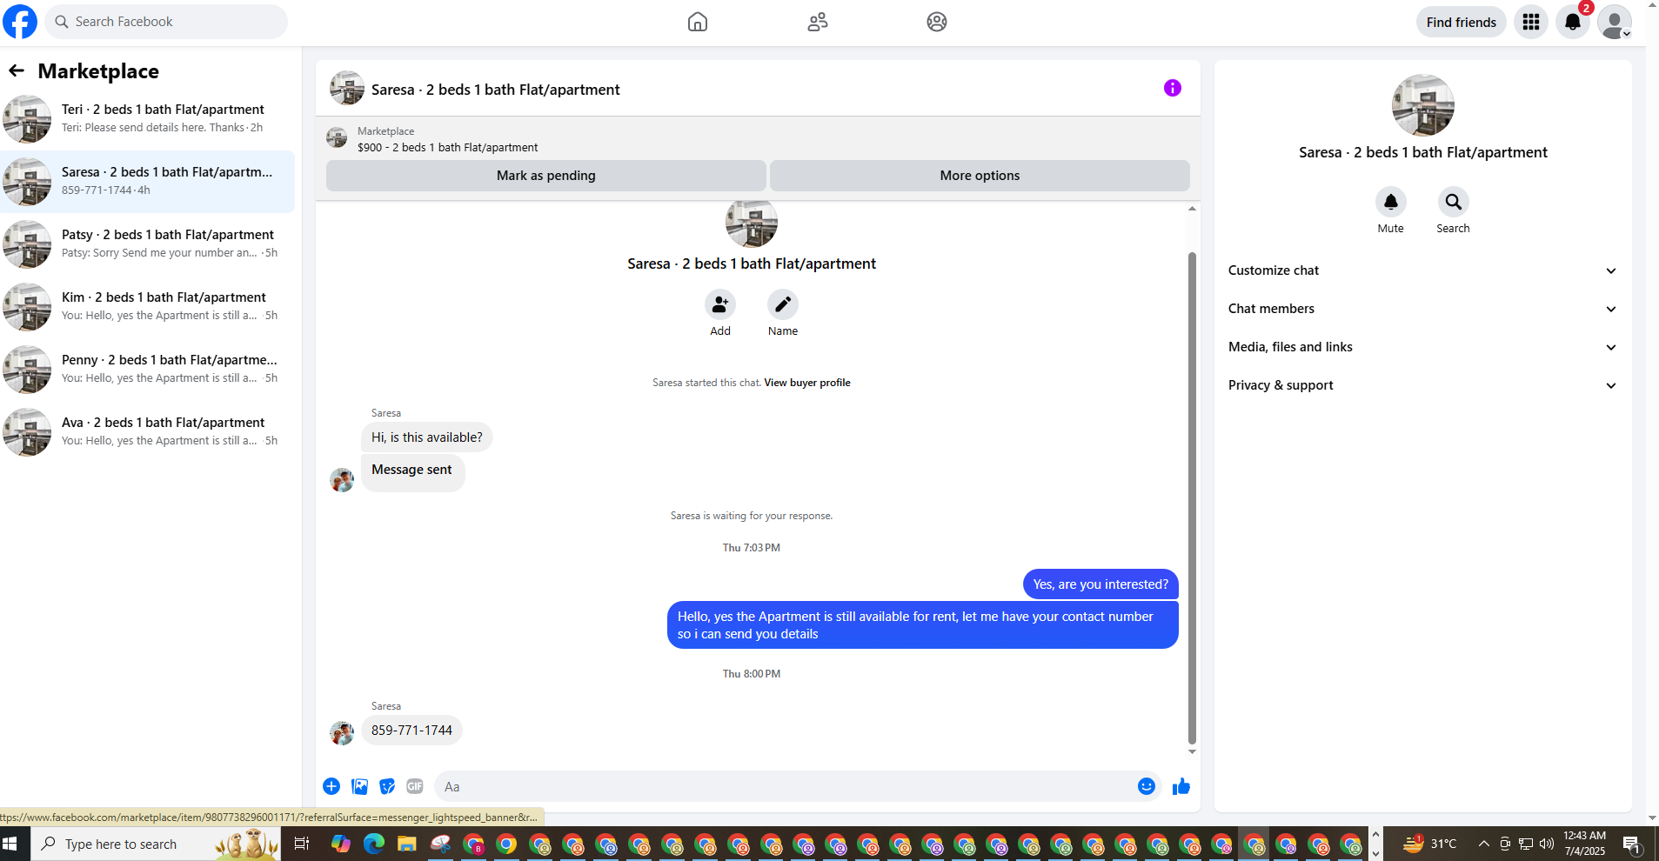
Task: Click chat scrollbar up arrow
Action: click(x=1193, y=209)
